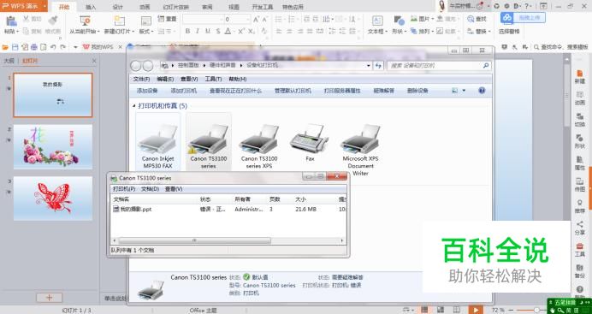Toggle Strikethrough (S) formatting
The image size is (592, 314).
coord(218,32)
